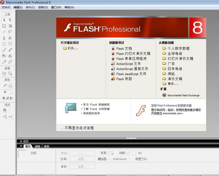Screen dimensions: 219x176
Task: Select the Selection arrow tool
Action: [4, 20]
